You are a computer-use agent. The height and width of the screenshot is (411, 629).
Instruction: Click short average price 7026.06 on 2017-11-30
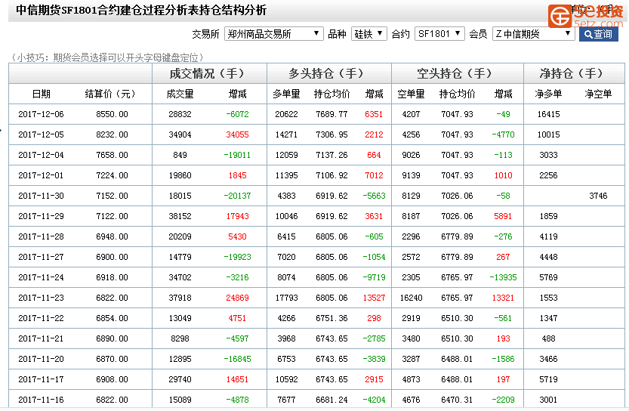point(457,196)
